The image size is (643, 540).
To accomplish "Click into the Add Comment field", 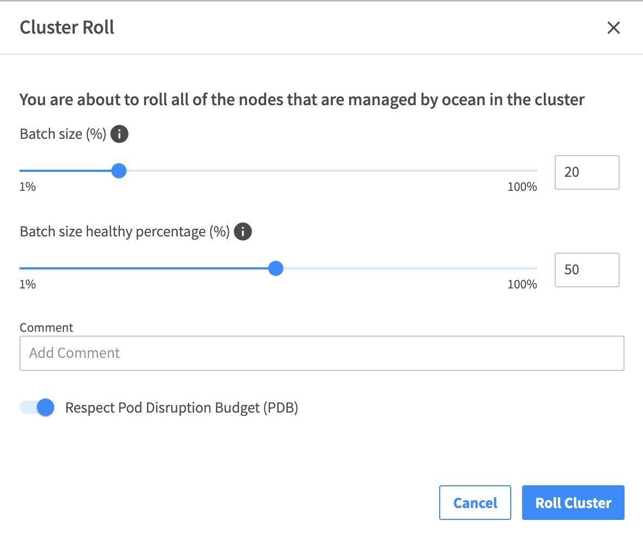I will (321, 353).
